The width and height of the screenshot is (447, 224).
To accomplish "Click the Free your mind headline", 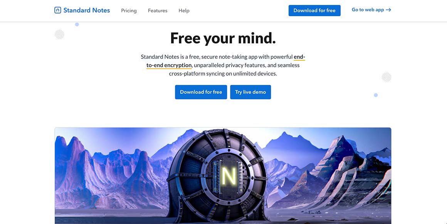I will [223, 38].
